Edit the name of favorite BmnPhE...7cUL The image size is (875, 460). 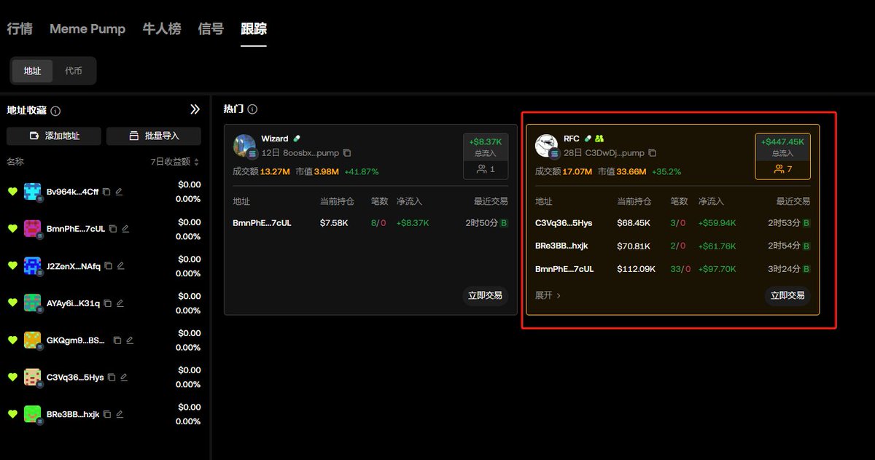point(125,229)
